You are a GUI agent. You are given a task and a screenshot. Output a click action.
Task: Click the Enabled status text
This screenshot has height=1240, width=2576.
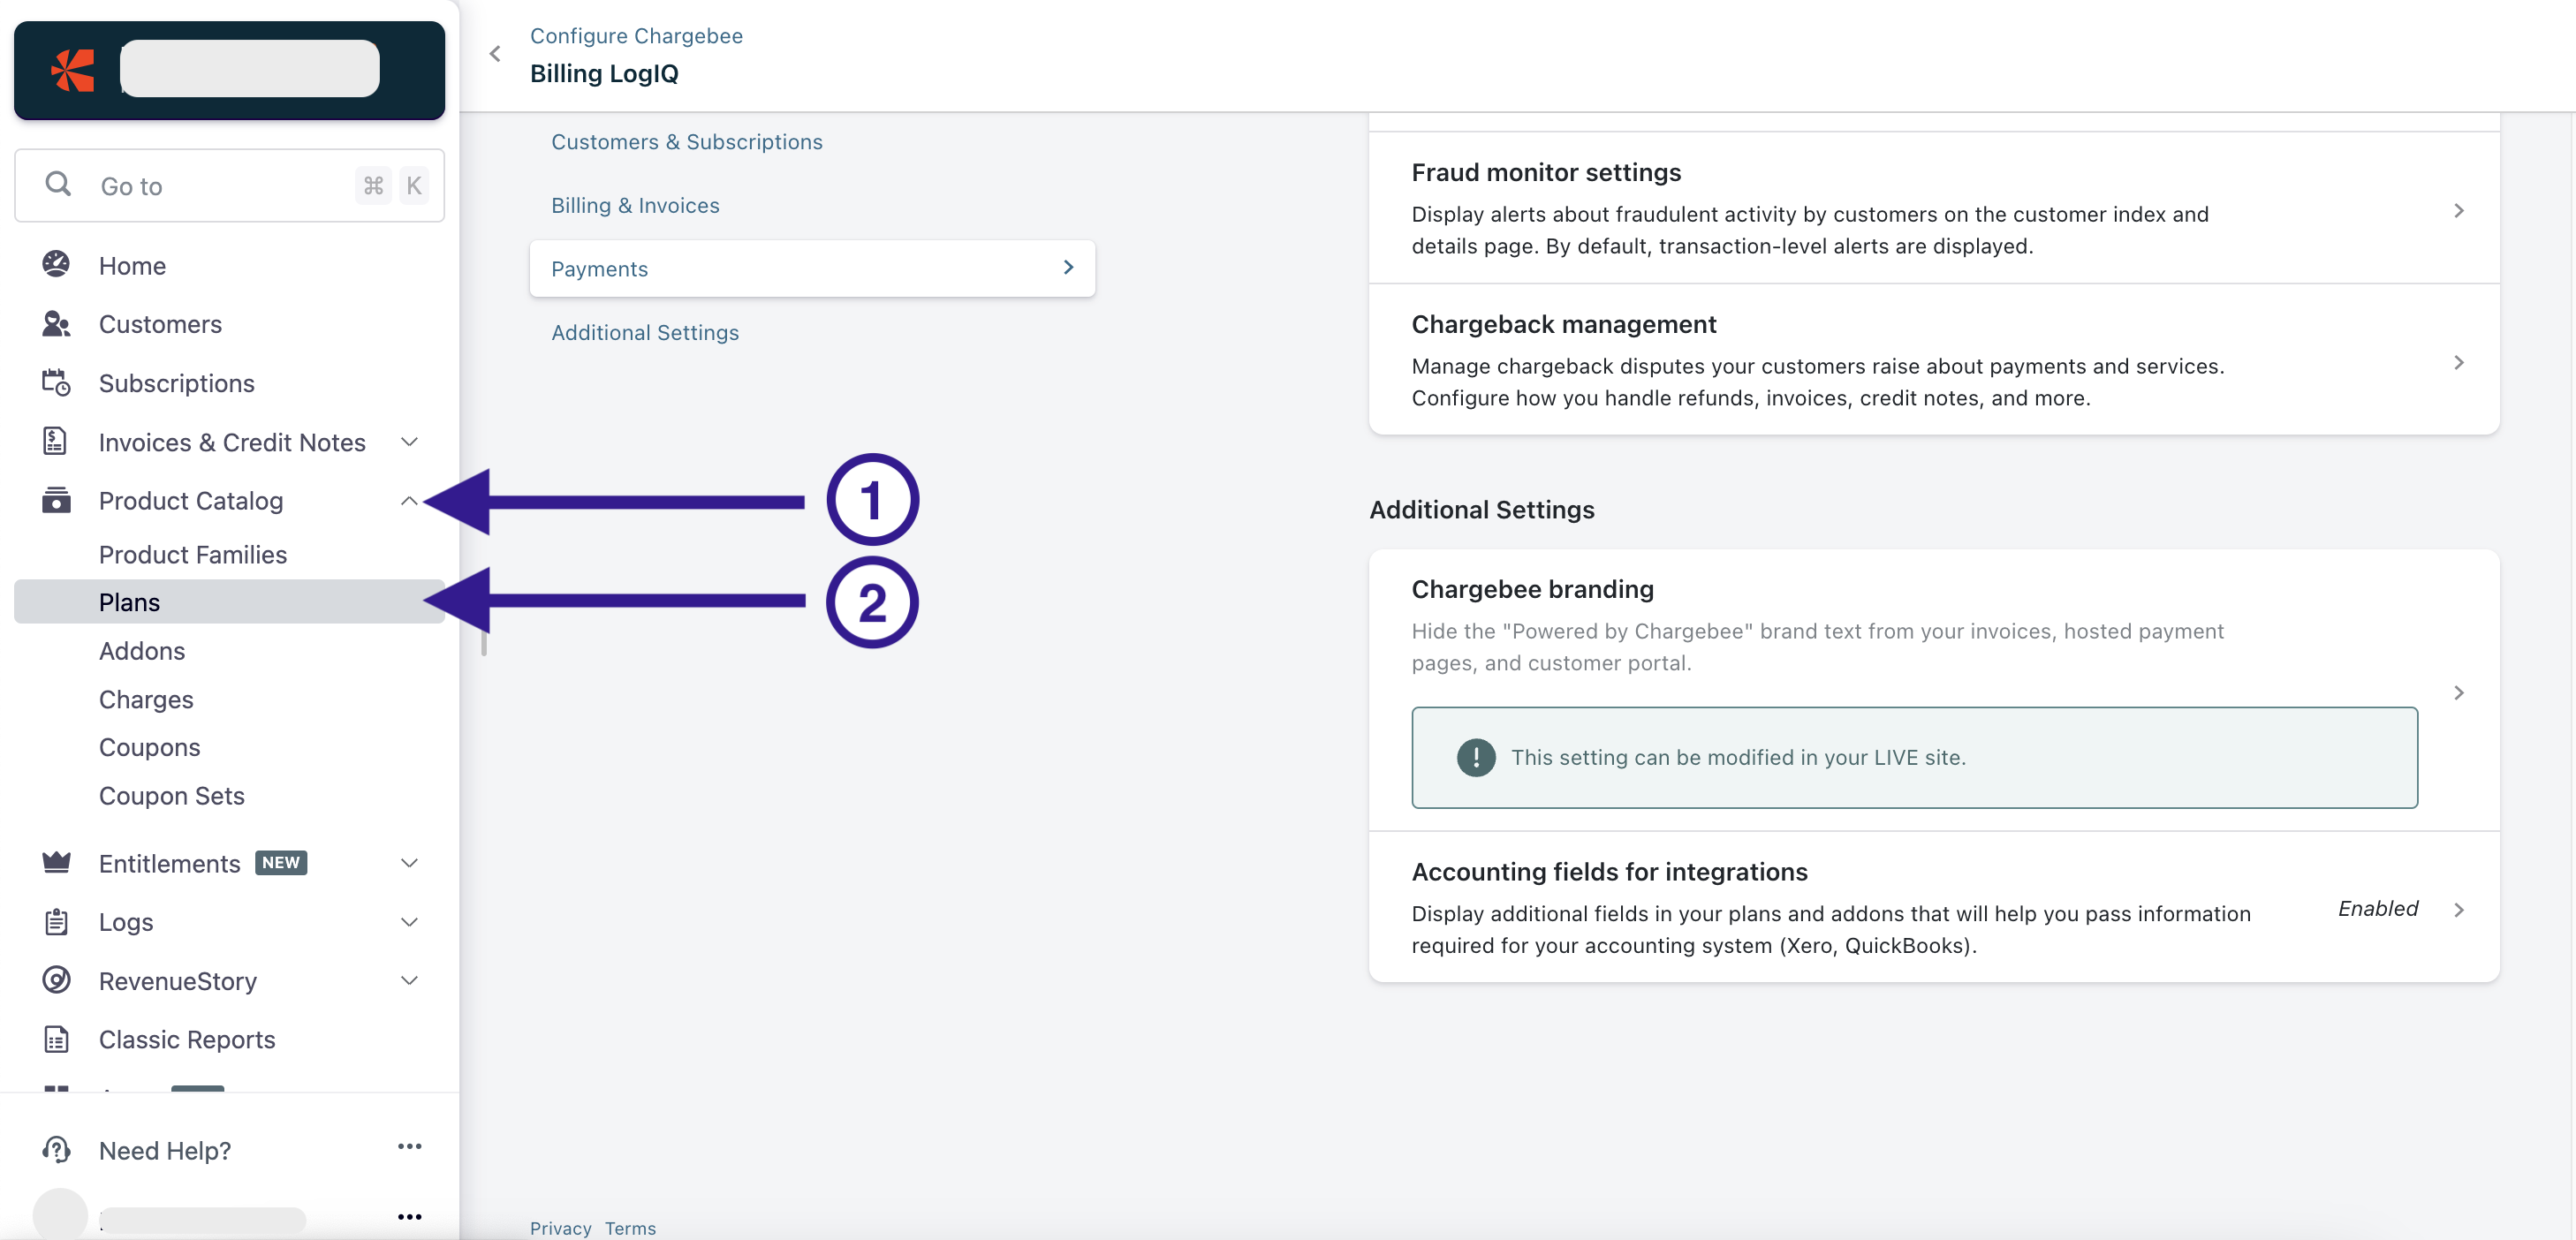(2378, 908)
